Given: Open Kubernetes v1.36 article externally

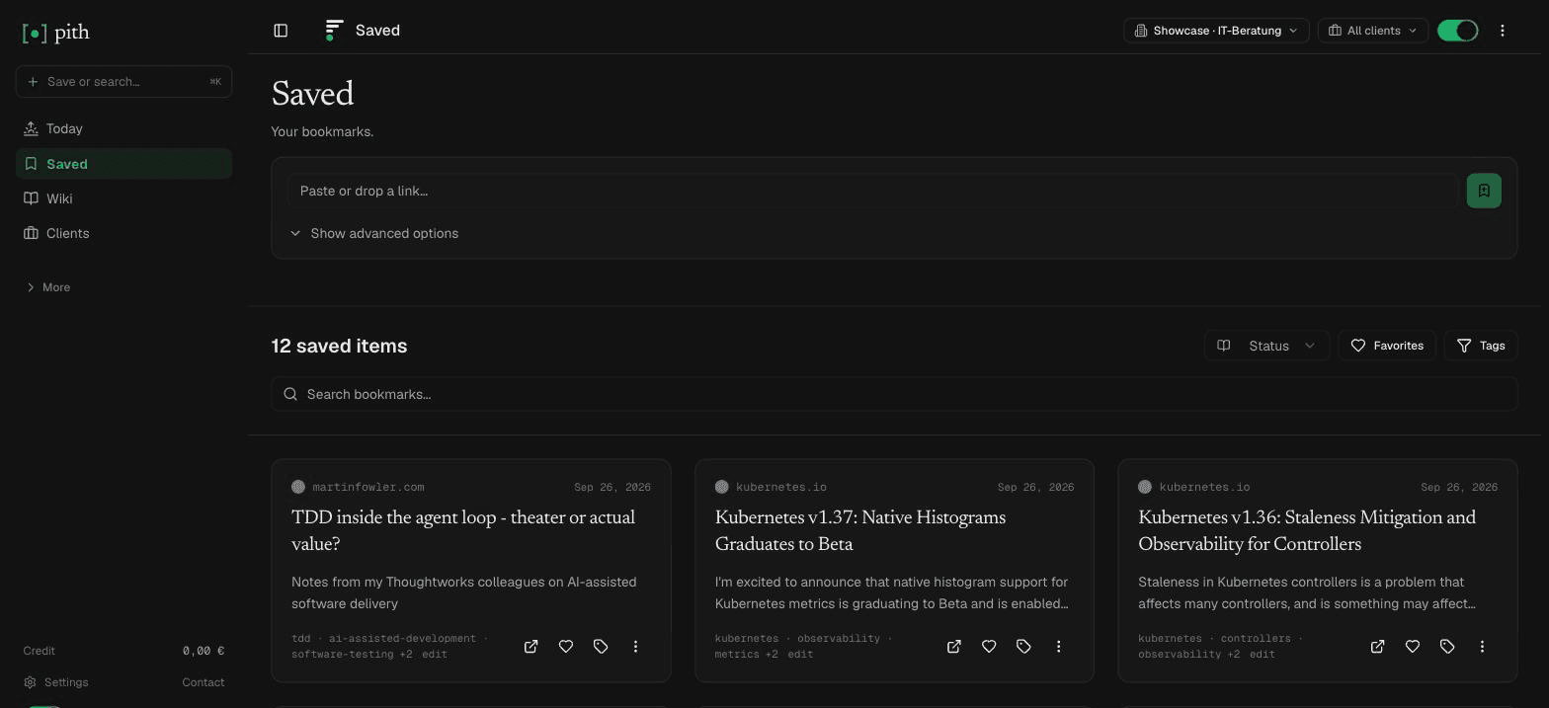Looking at the screenshot, I should [x=1377, y=647].
